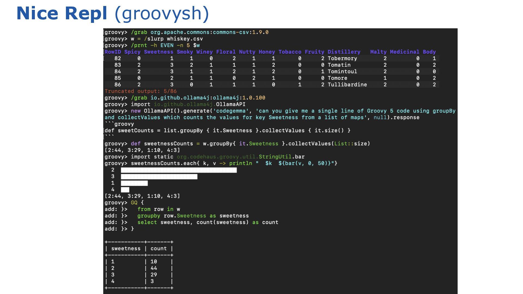The height and width of the screenshot is (294, 523).
Task: Click the 'sweetness' header in result table
Action: [126, 249]
